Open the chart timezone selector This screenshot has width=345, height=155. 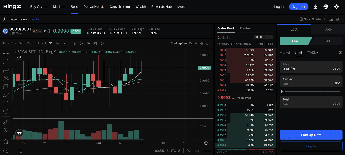[167, 151]
